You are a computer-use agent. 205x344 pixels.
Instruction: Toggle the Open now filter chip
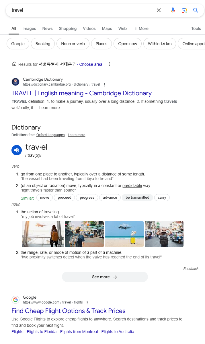(128, 44)
